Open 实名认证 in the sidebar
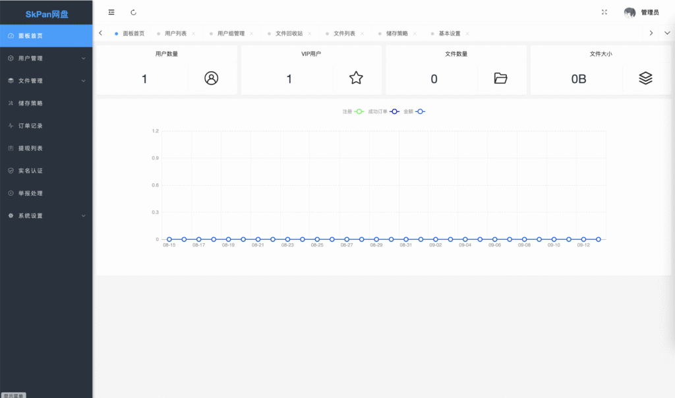The width and height of the screenshot is (675, 398). pos(46,171)
